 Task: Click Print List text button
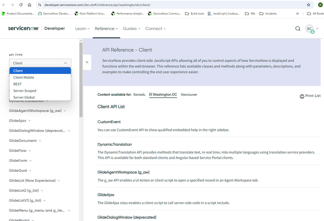point(313,96)
